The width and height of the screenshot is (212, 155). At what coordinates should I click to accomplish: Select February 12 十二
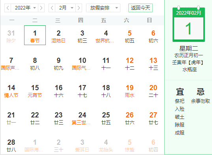pos(129,64)
